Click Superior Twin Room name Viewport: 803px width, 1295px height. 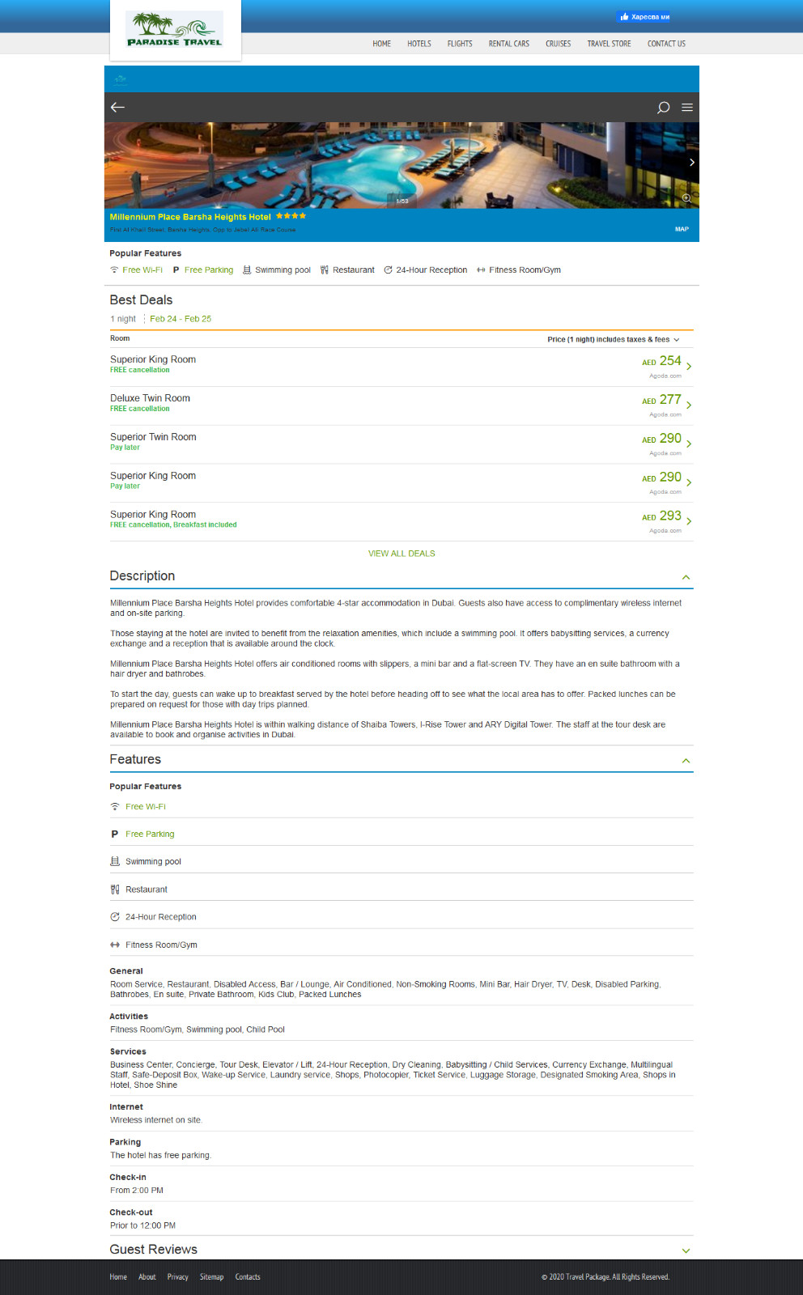(153, 437)
